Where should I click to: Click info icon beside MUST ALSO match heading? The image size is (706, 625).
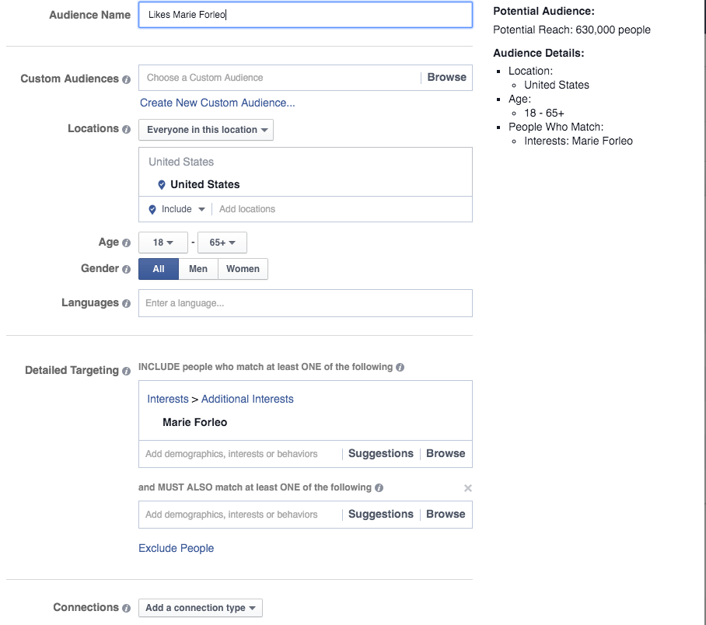tap(379, 487)
